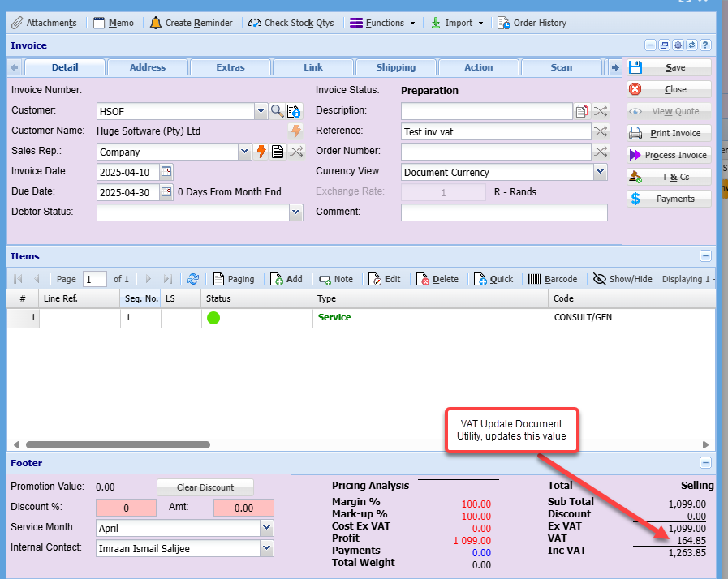
Task: Toggle Show/Hide columns in Items toolbar
Action: (x=622, y=279)
